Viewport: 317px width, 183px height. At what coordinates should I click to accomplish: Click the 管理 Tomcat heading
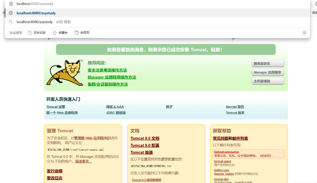(60, 131)
